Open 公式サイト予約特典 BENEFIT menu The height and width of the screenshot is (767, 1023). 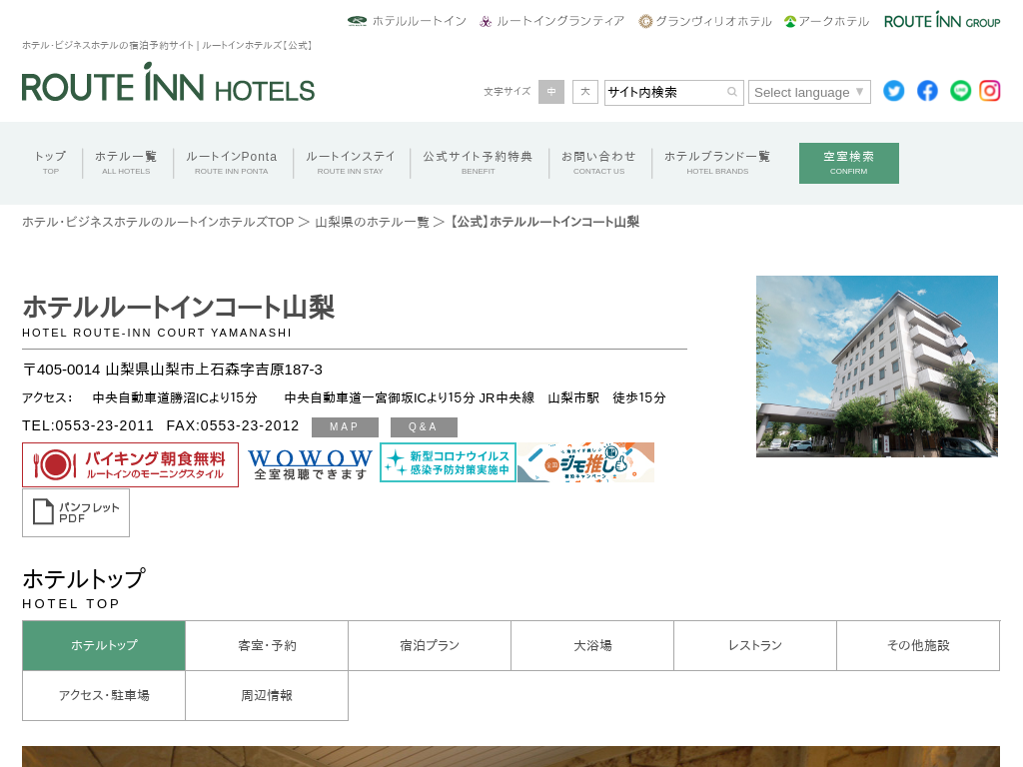pos(479,163)
